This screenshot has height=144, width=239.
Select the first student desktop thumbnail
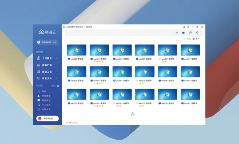77,50
